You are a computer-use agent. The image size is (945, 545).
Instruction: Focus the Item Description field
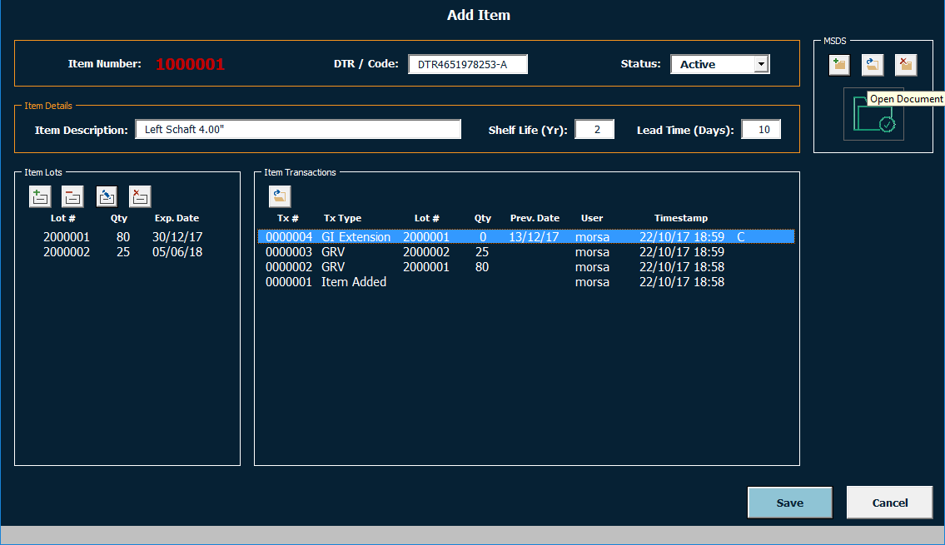pyautogui.click(x=298, y=130)
